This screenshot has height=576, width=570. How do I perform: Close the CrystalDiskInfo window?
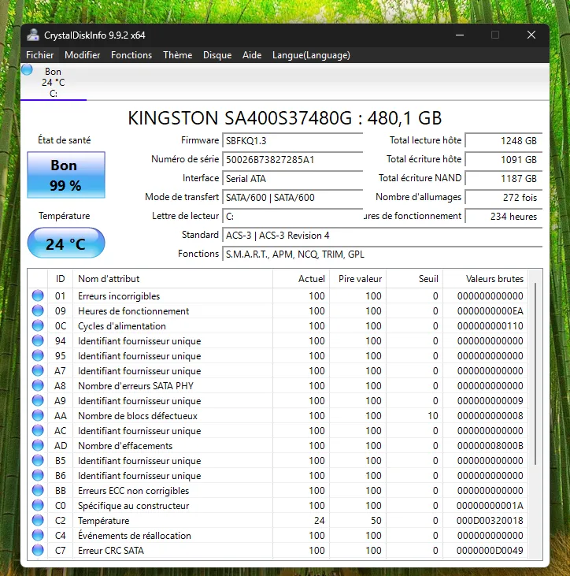(x=531, y=35)
